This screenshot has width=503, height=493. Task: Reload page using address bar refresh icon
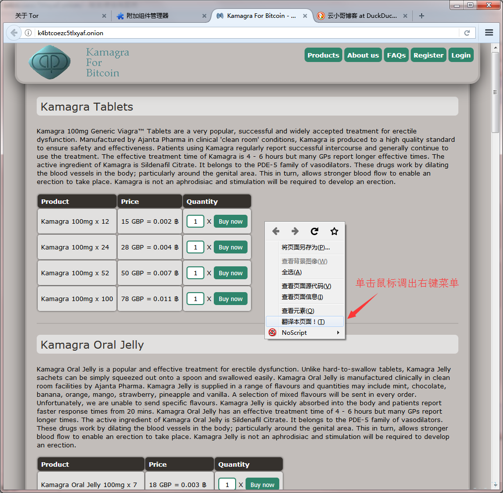click(467, 33)
